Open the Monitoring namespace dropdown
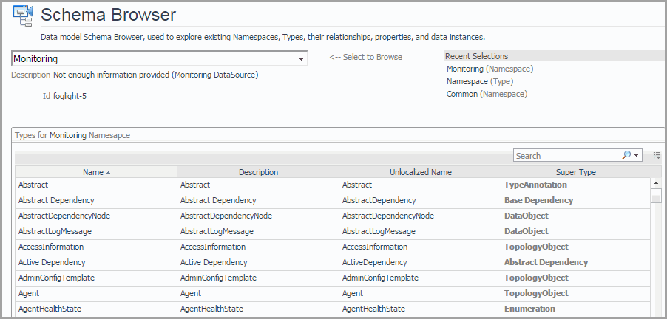 pyautogui.click(x=301, y=59)
